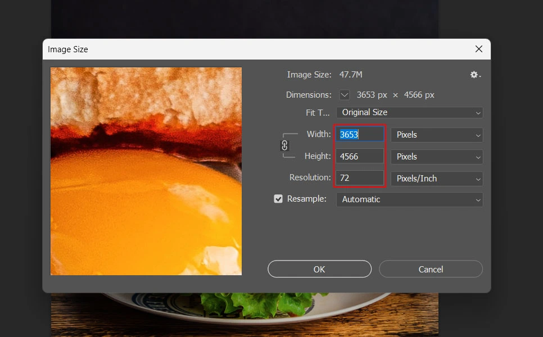Click the Resolution label
This screenshot has height=337, width=543.
pos(310,177)
